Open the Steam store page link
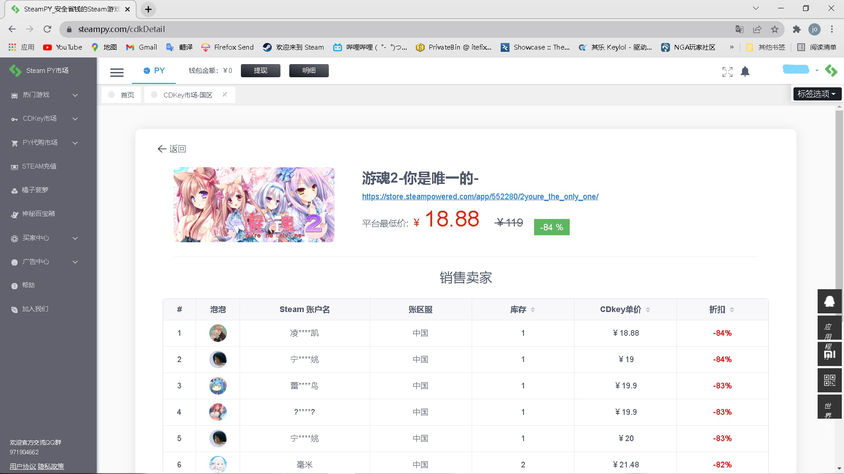The width and height of the screenshot is (844, 474). [480, 197]
